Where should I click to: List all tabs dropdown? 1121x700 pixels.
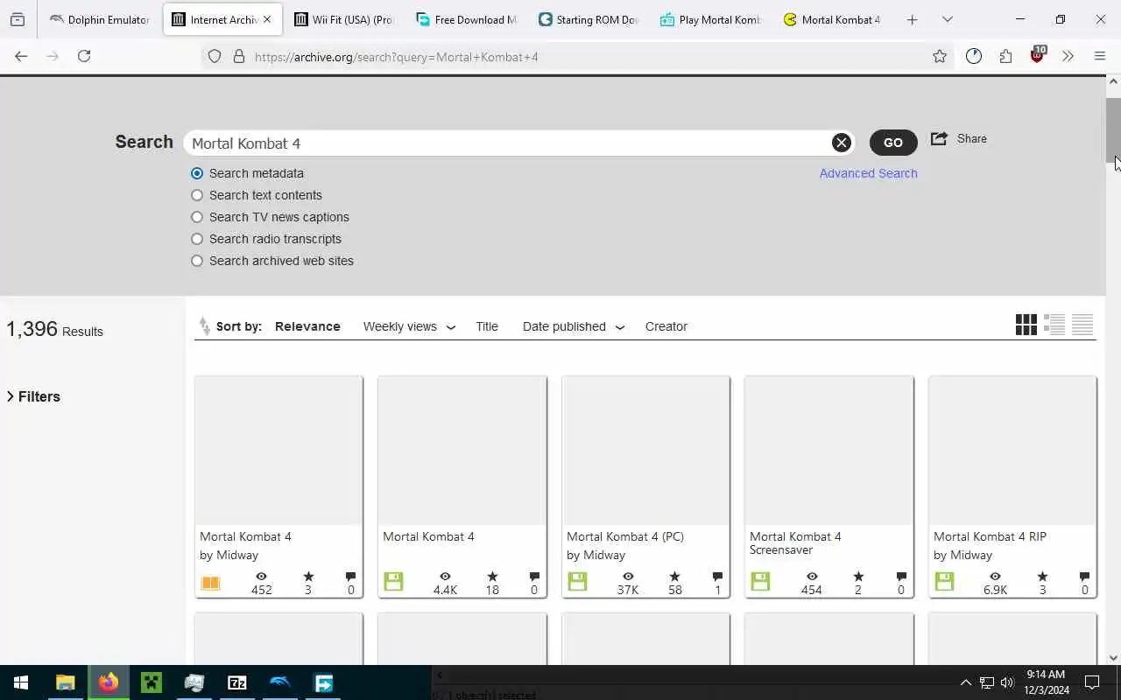pos(948,19)
